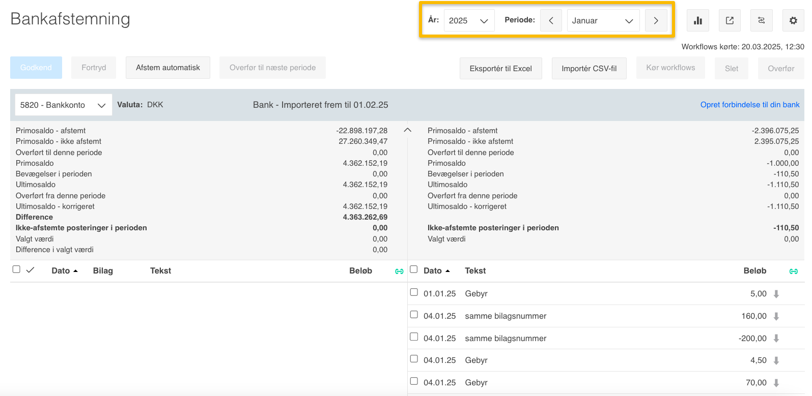The image size is (812, 396).
Task: Sort bank entries by Beløb column
Action: coord(754,271)
